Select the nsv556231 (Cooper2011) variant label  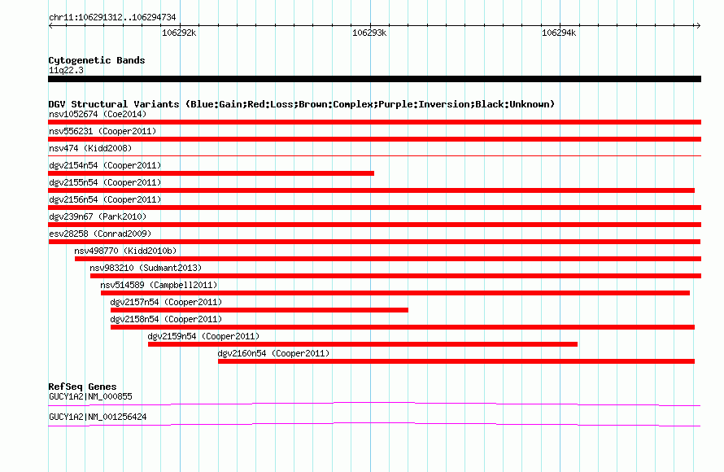[102, 131]
